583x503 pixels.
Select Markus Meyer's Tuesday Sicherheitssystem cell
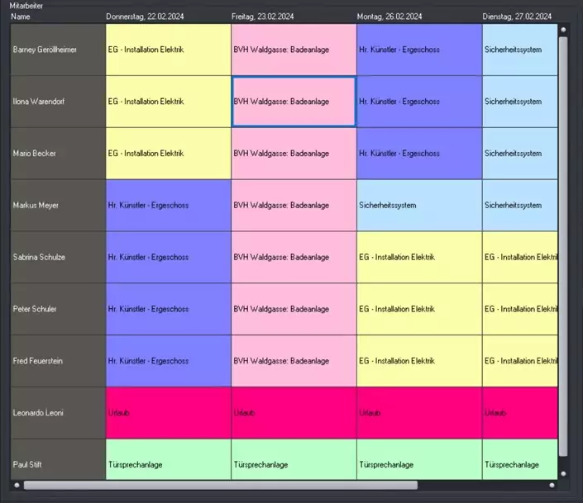point(520,206)
